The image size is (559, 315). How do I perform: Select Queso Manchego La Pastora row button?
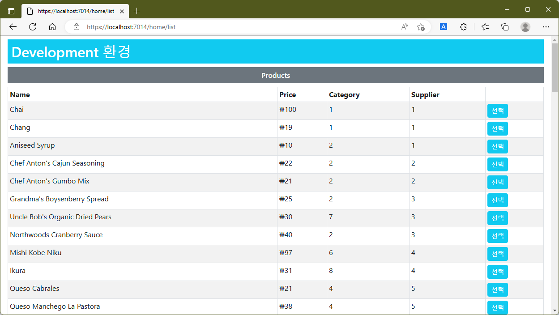click(497, 308)
